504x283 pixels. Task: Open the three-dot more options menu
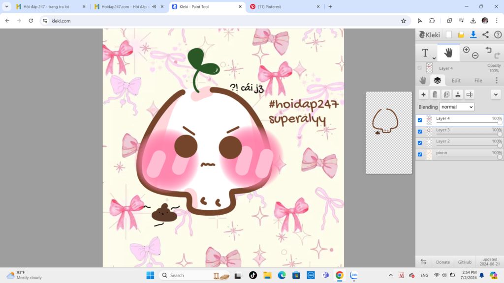click(x=496, y=80)
